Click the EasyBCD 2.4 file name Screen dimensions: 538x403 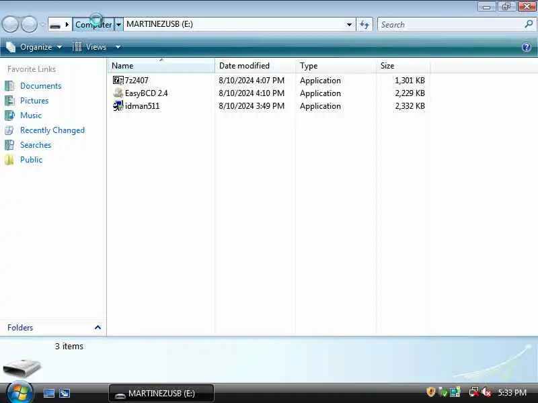coord(146,93)
